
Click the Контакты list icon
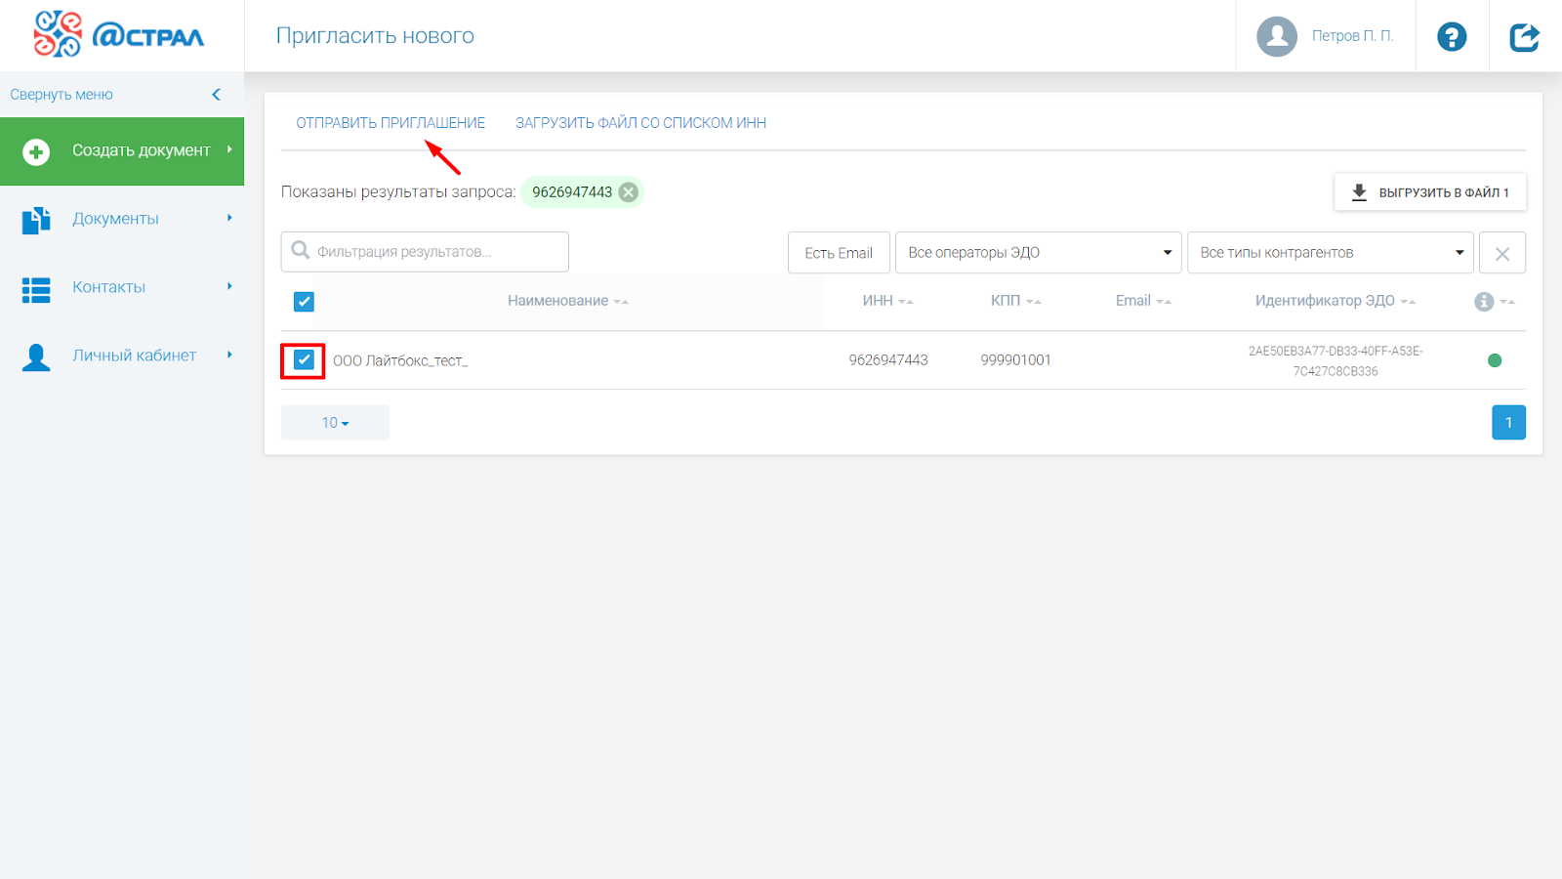click(36, 289)
